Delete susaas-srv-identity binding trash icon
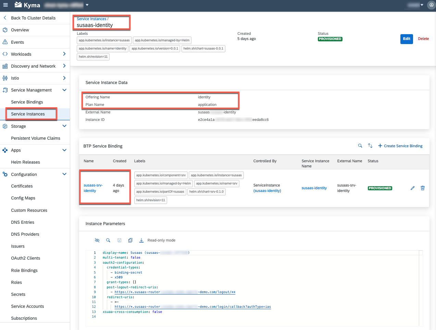 [x=423, y=188]
